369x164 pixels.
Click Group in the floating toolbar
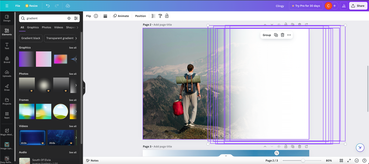267,35
